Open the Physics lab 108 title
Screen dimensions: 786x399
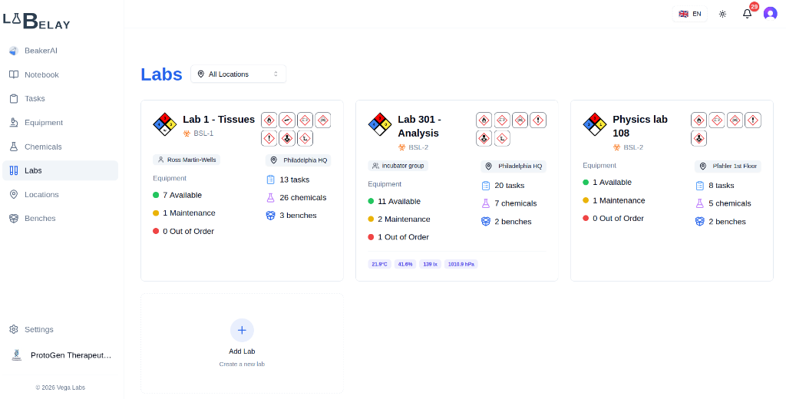click(640, 127)
